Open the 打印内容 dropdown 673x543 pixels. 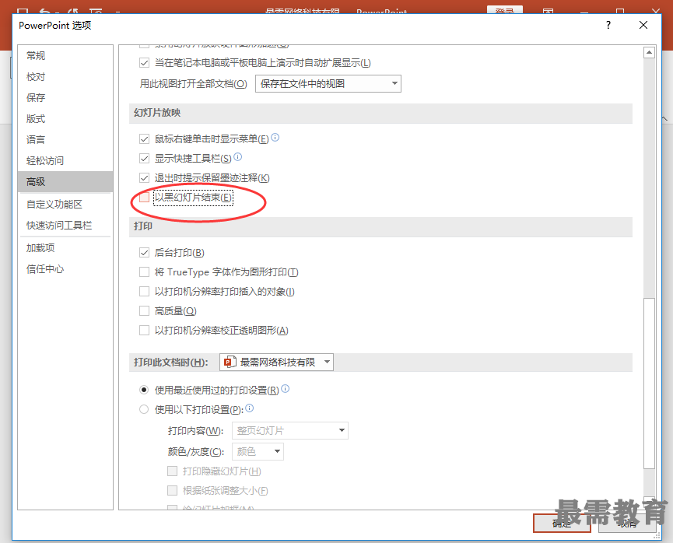(x=290, y=430)
